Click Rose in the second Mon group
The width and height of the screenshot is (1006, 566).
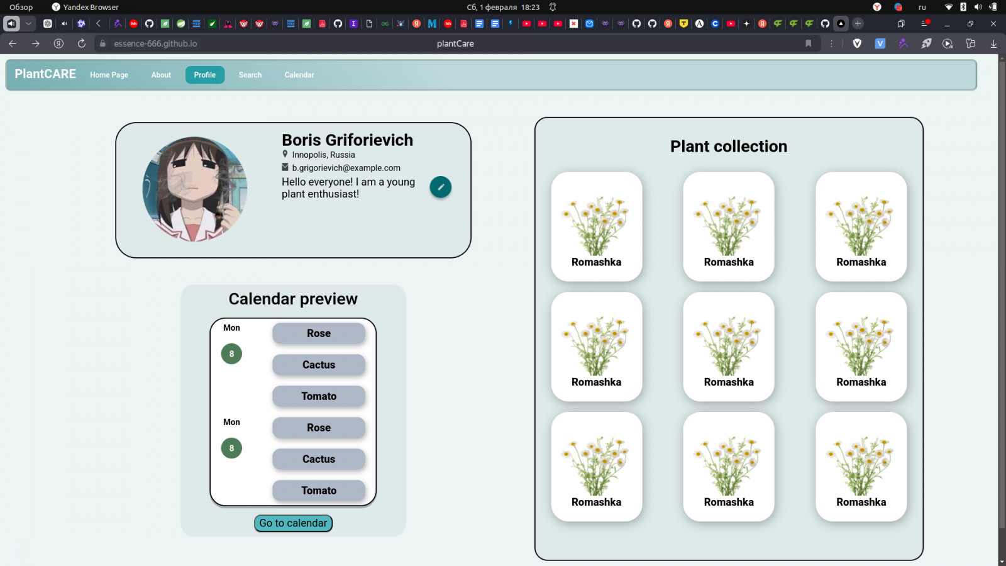319,428
